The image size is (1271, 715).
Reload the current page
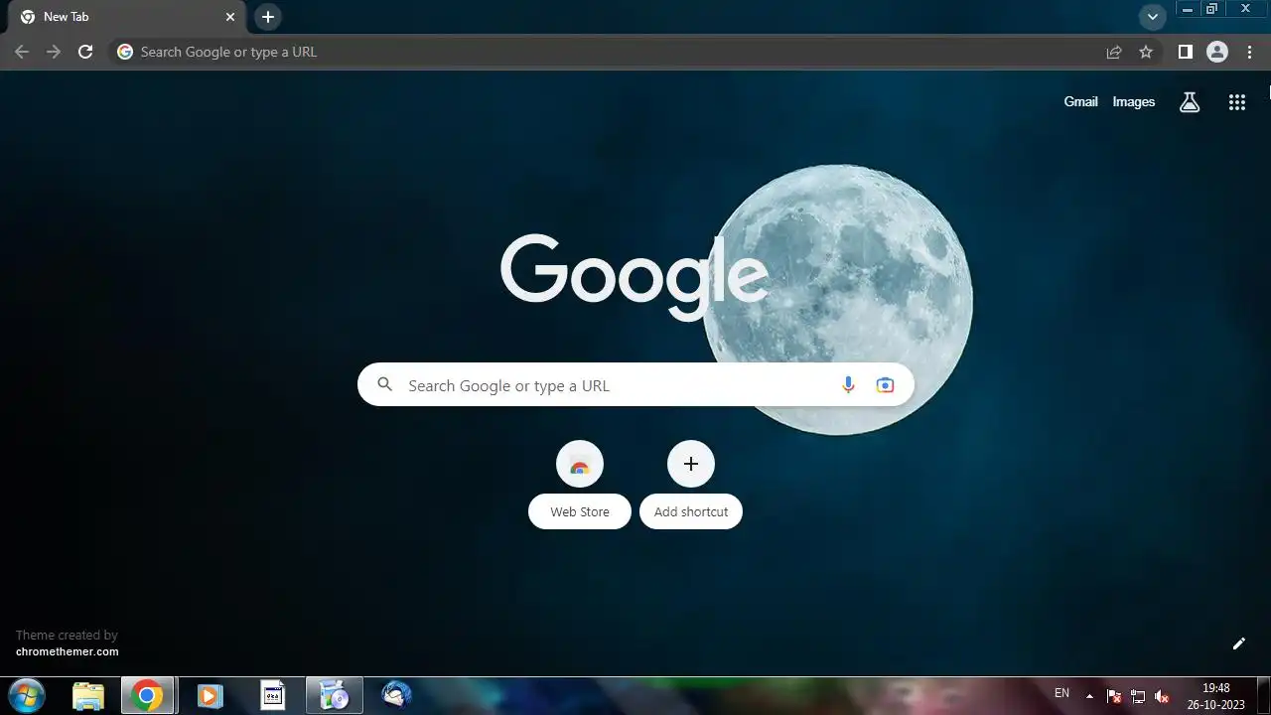[x=85, y=52]
